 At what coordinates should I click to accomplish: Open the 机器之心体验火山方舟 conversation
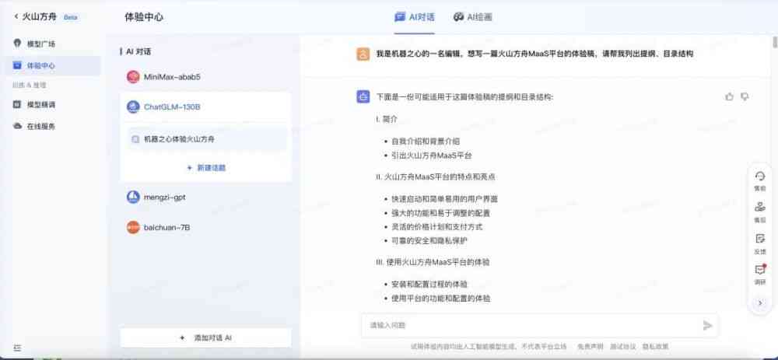click(x=208, y=139)
